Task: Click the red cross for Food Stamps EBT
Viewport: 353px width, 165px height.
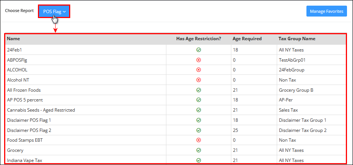Action: coord(199,140)
